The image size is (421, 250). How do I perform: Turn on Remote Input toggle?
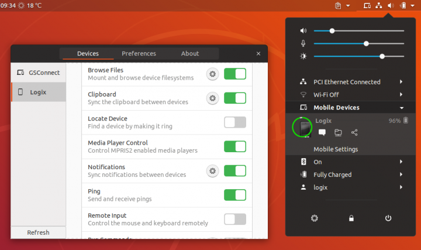coord(234,219)
